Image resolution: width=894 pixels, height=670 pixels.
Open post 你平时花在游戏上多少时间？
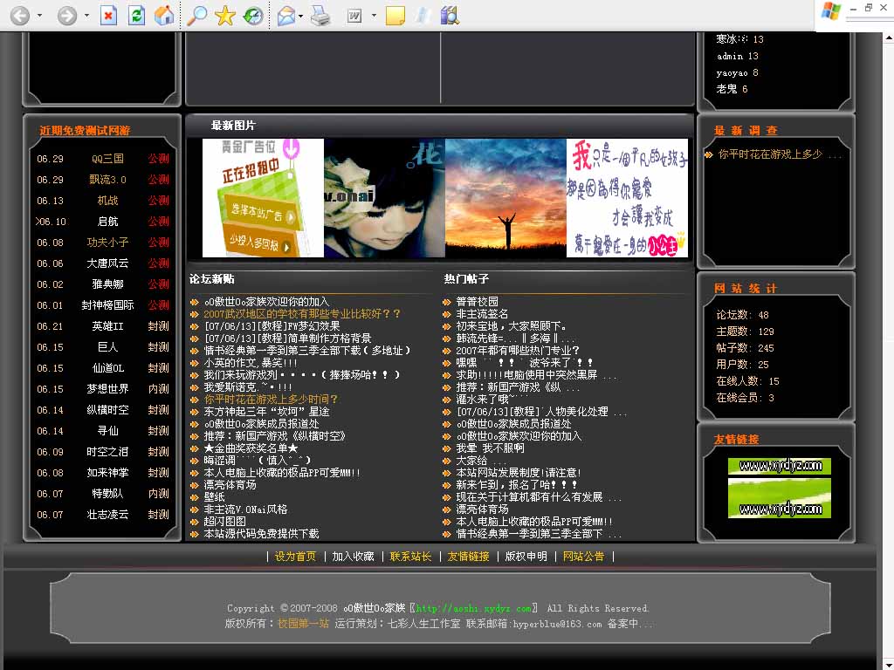click(271, 399)
